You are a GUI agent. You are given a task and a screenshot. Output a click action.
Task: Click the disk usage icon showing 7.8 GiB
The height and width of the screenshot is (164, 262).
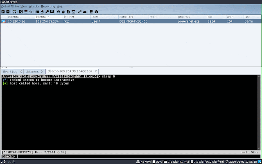coord(192,162)
